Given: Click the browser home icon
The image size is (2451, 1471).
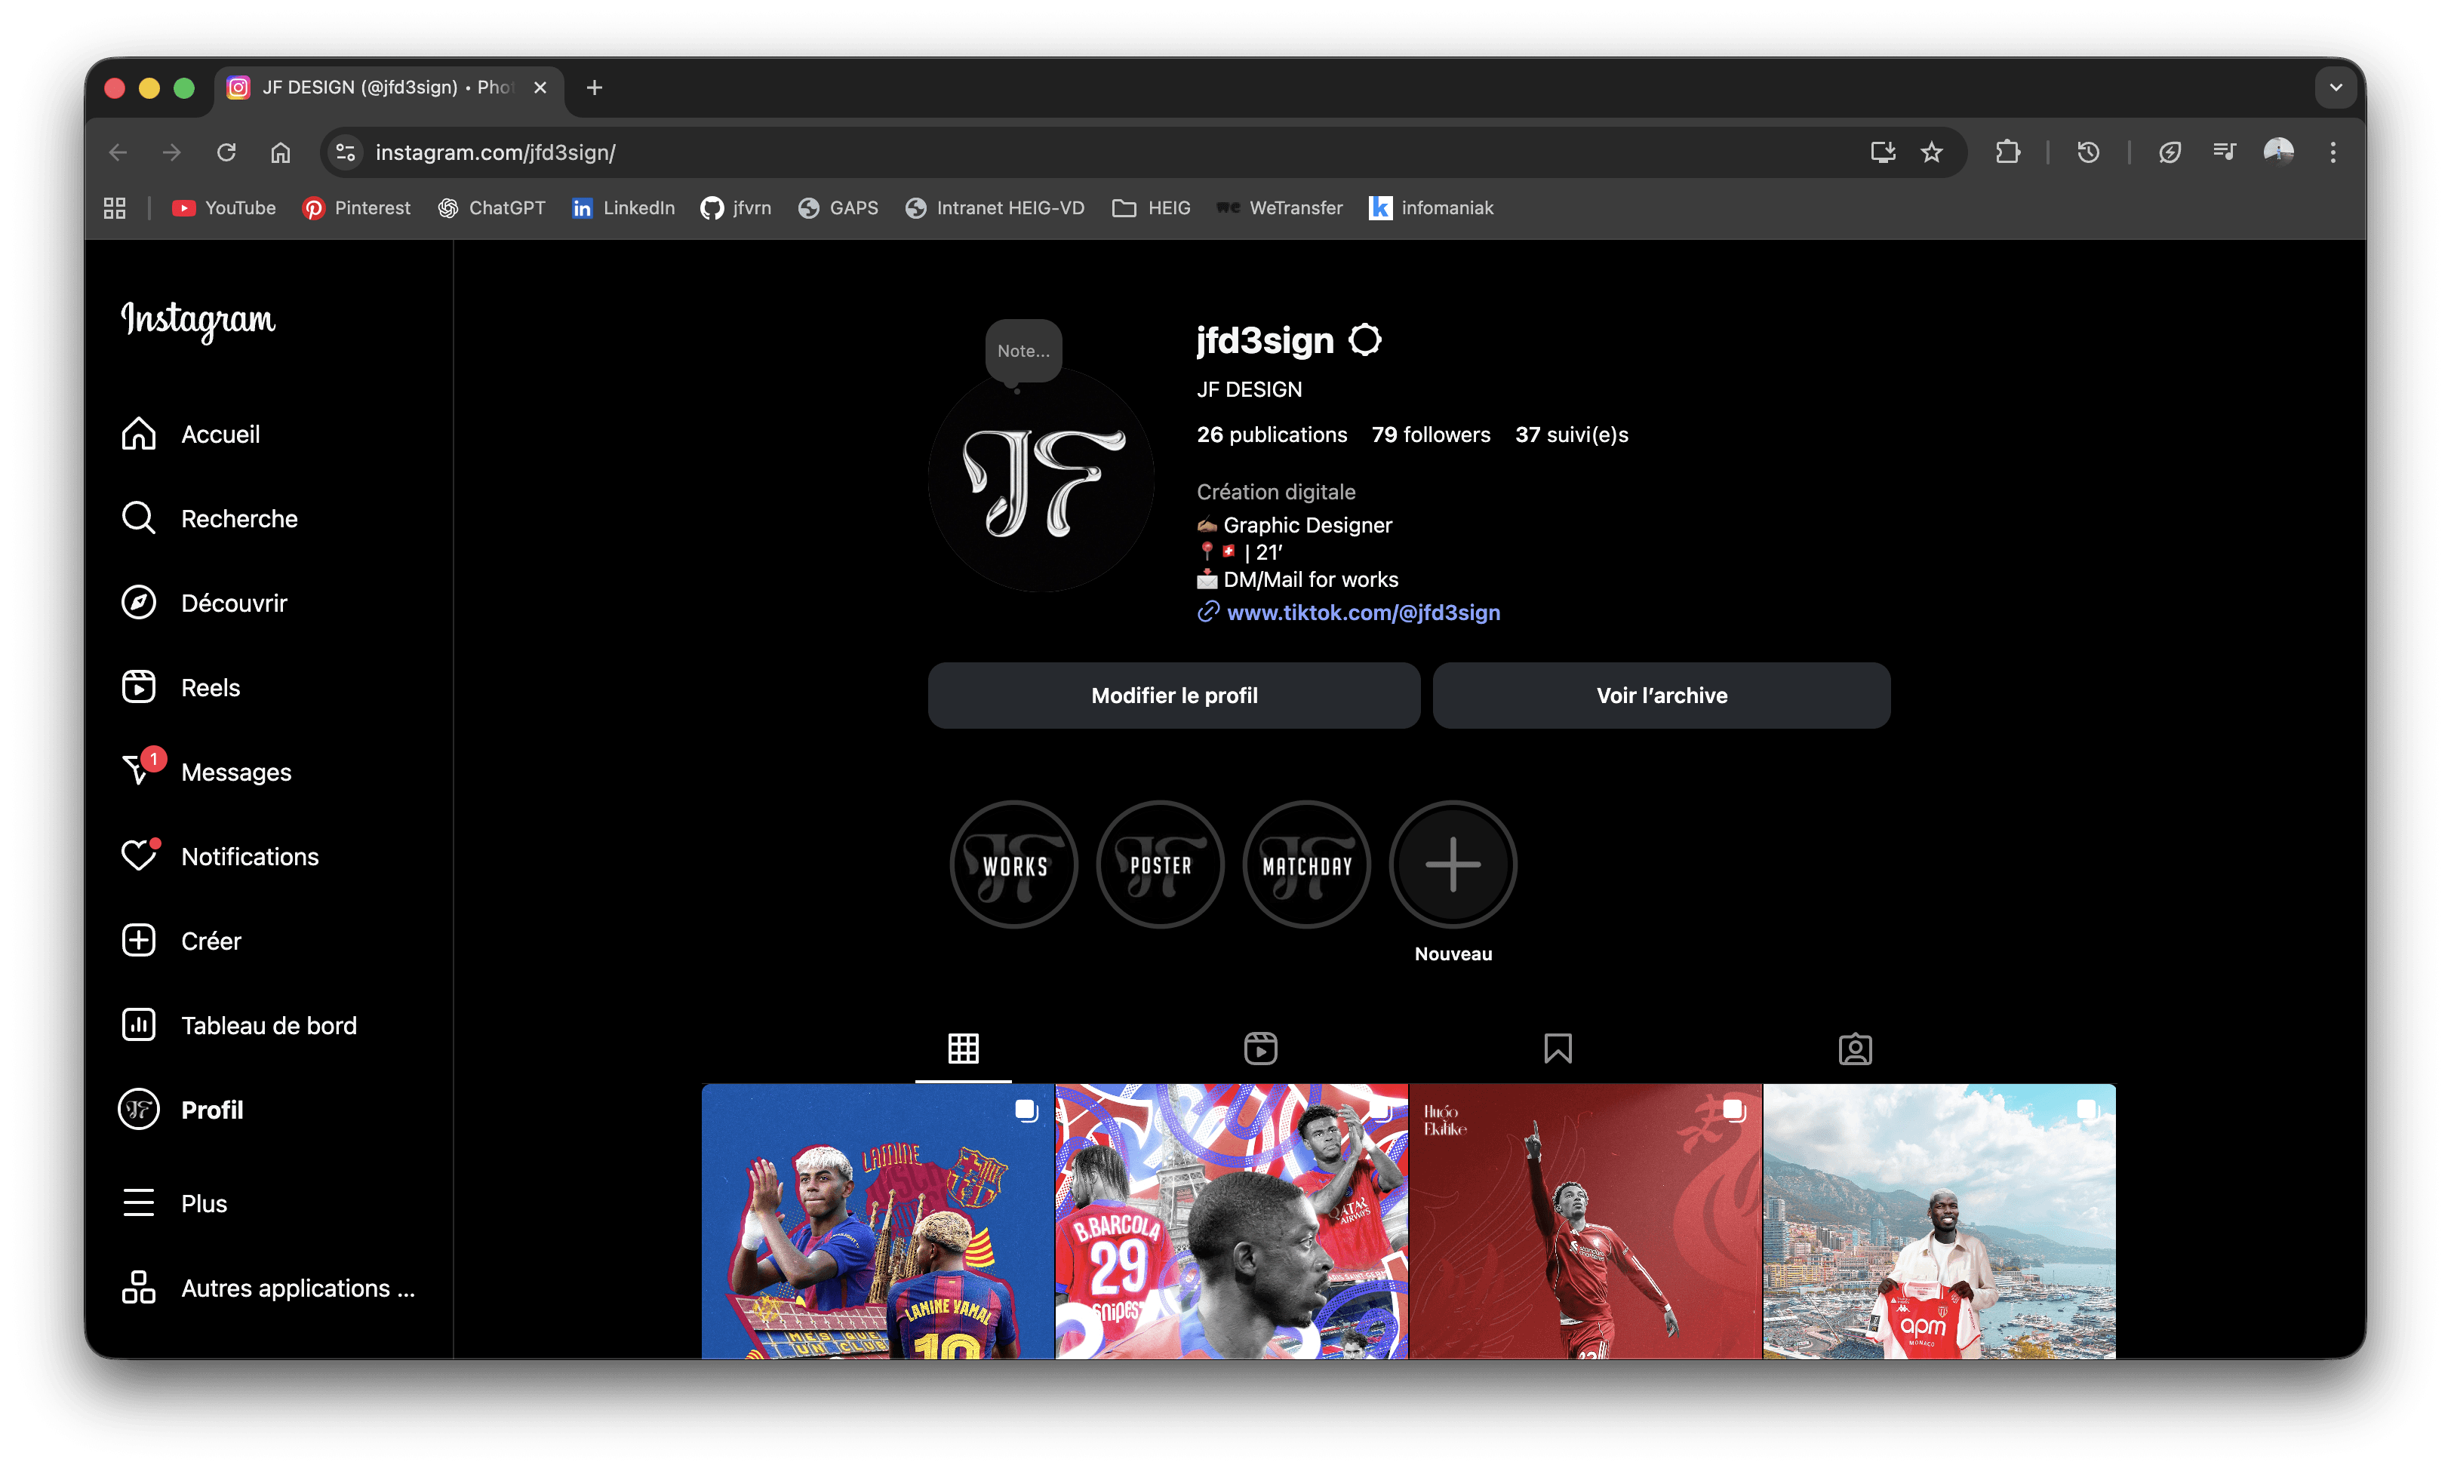Looking at the screenshot, I should 281,152.
